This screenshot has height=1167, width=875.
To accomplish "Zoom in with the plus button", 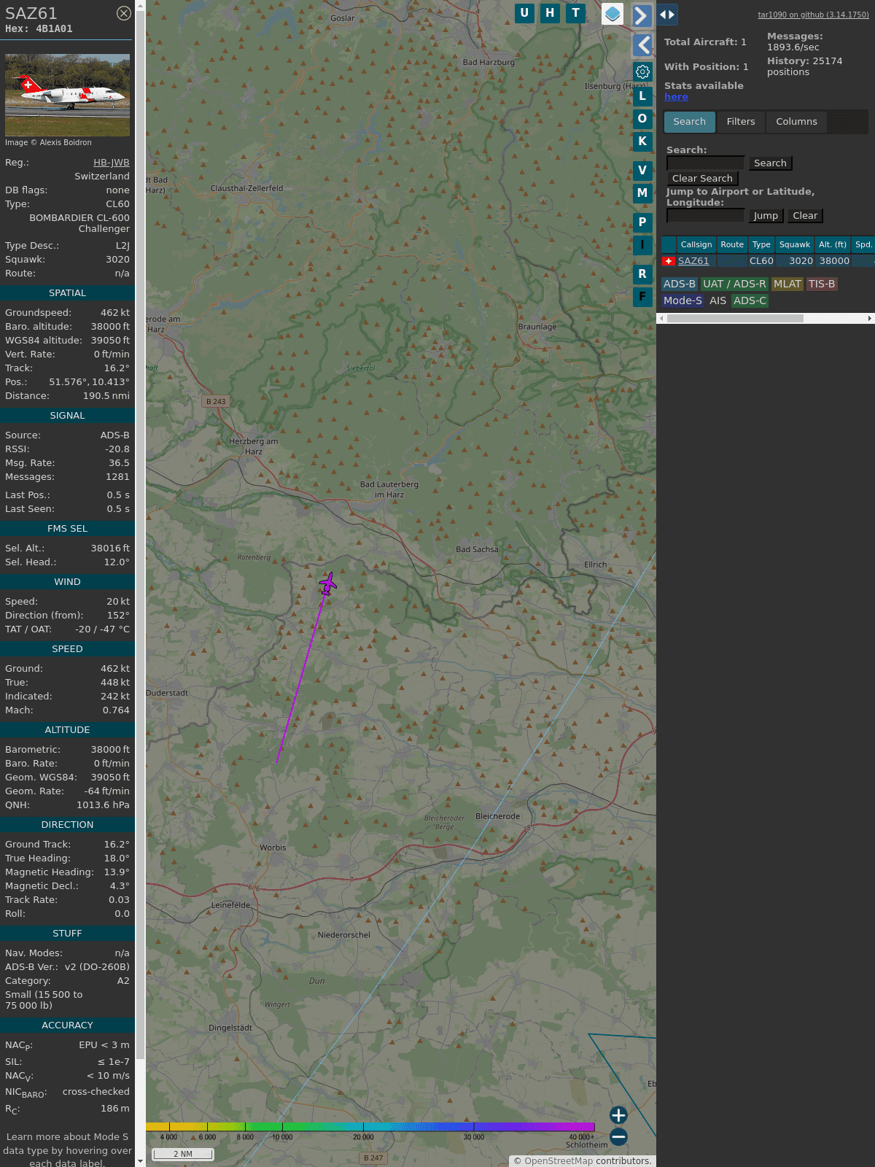I will tap(618, 1114).
